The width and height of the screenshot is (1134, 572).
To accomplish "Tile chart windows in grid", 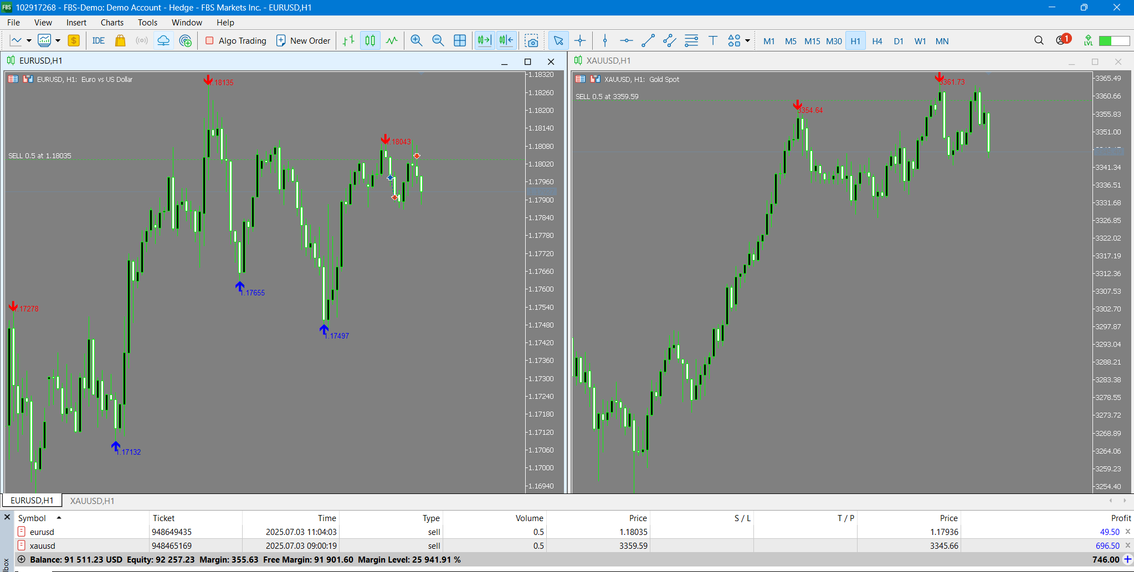I will 460,41.
